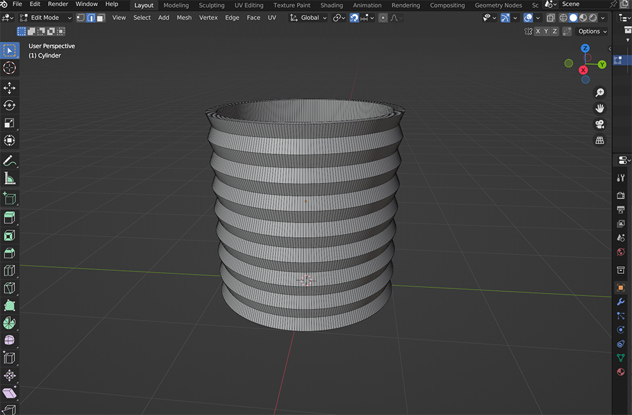632x415 pixels.
Task: Click the Options button
Action: coord(590,31)
